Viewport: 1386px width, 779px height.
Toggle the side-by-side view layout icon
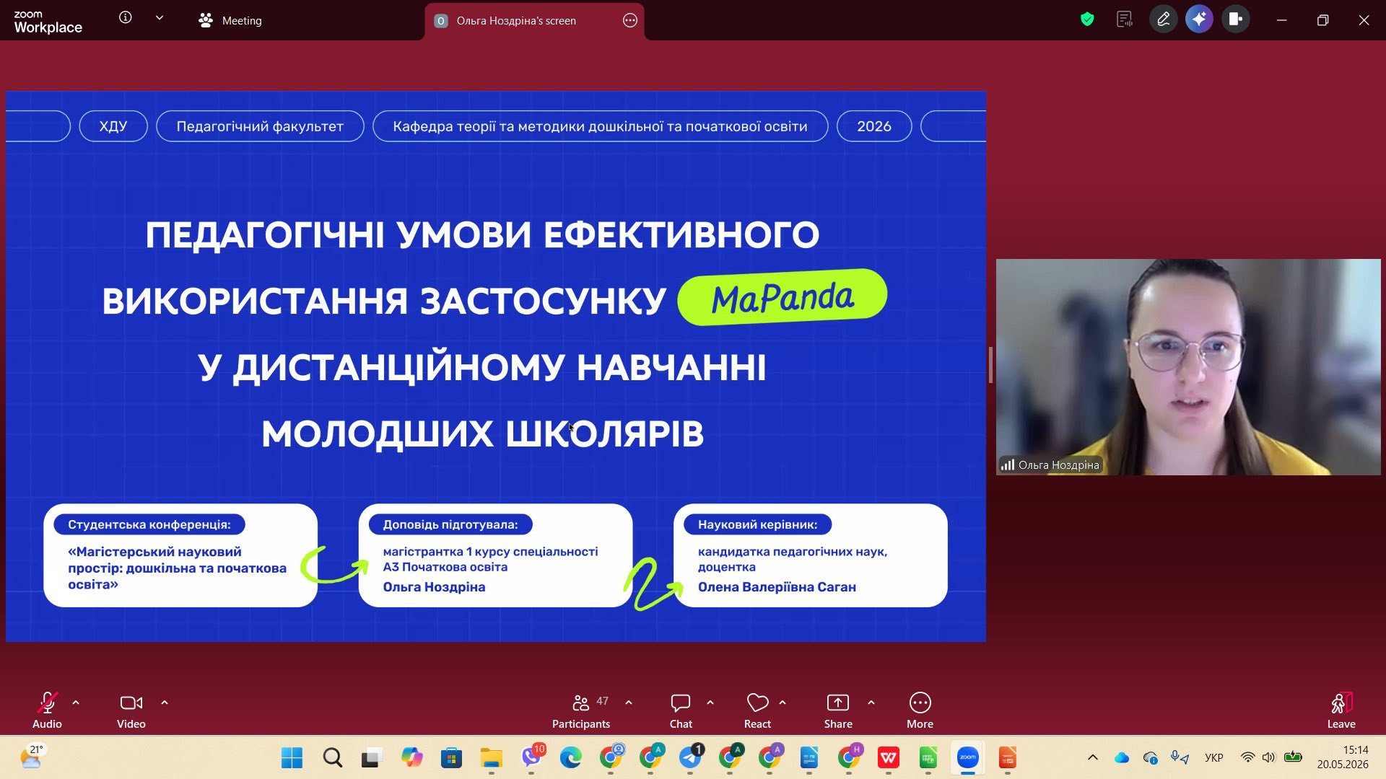1235,19
